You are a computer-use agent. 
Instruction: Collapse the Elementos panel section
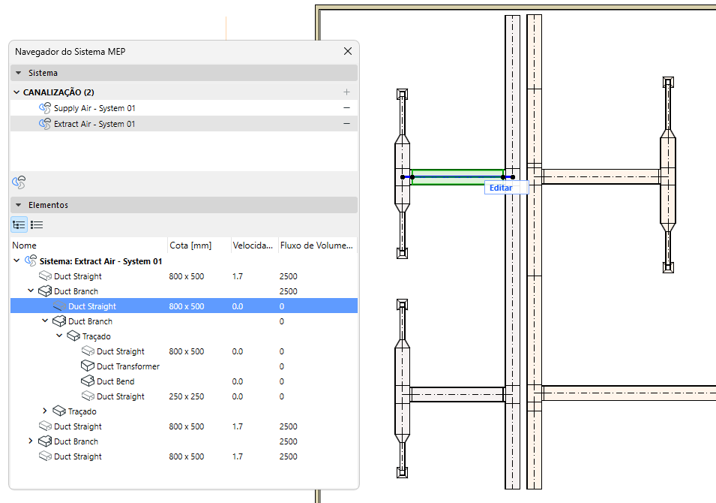pyautogui.click(x=18, y=205)
